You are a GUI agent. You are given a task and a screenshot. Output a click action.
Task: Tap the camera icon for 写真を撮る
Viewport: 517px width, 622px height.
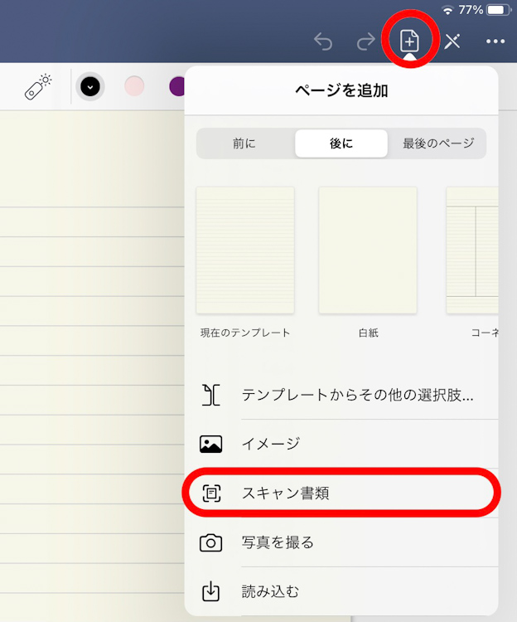point(211,542)
